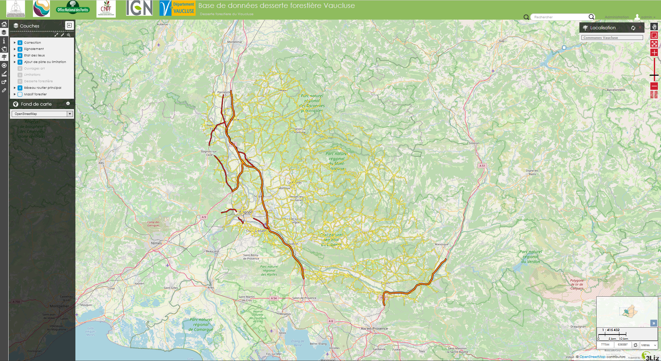This screenshot has width=661, height=361.
Task: Expand the Massif forestier group arrow
Action: click(14, 94)
